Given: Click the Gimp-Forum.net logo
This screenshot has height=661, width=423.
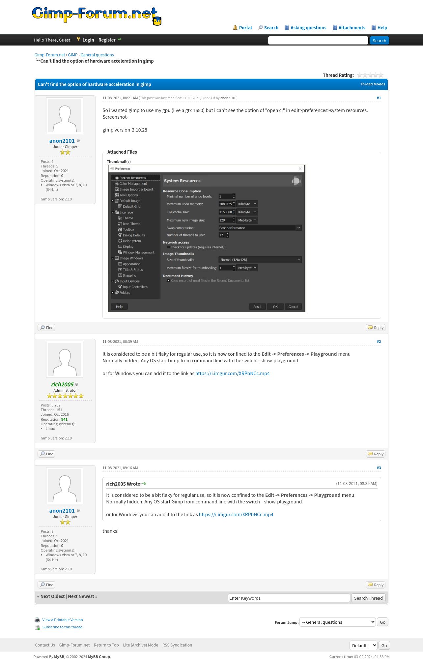Looking at the screenshot, I should [97, 16].
